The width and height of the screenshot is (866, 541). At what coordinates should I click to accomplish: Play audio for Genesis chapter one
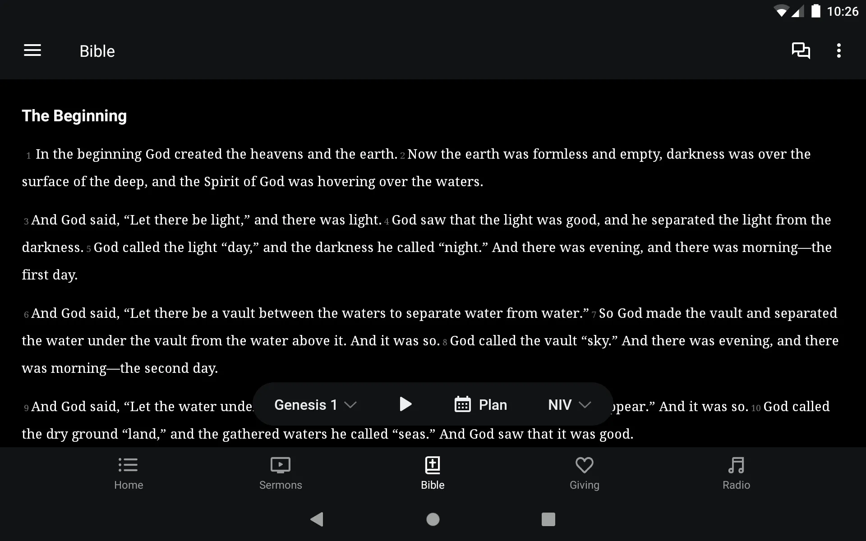406,404
